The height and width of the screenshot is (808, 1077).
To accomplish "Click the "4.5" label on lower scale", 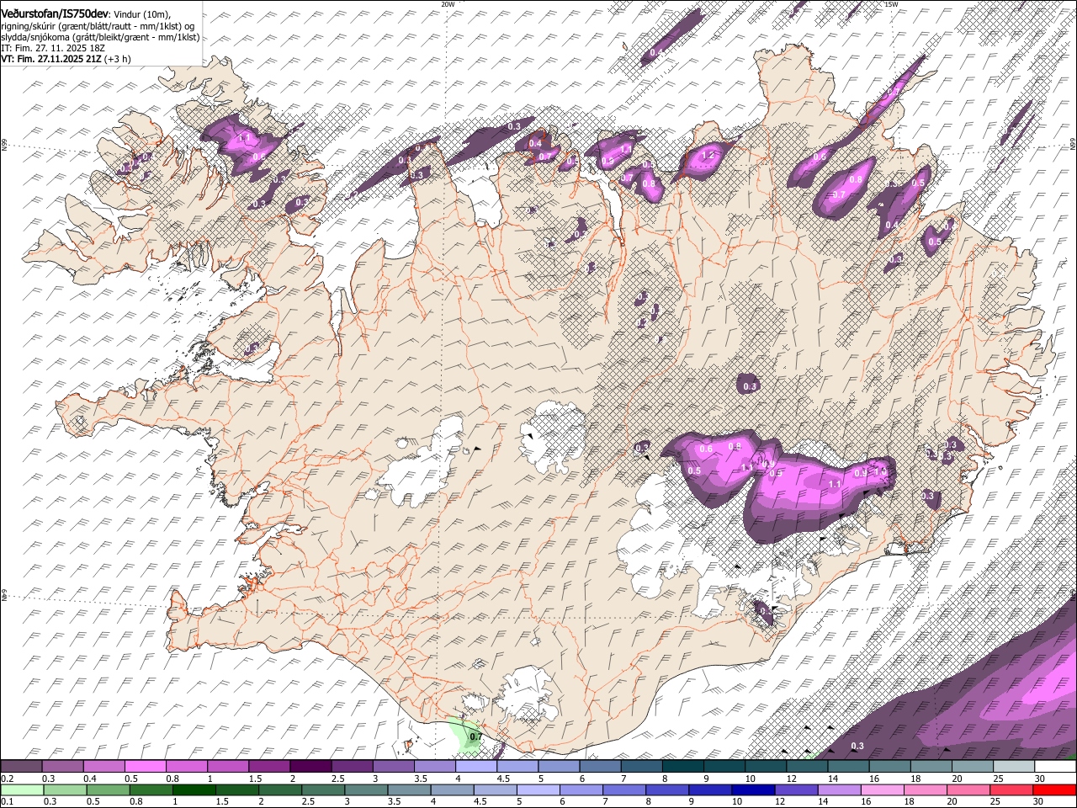I will click(480, 801).
